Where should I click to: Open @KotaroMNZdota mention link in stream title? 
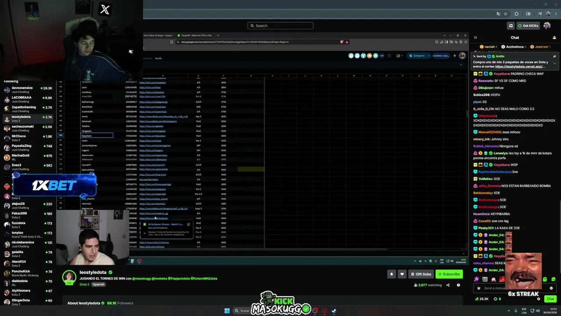point(204,279)
